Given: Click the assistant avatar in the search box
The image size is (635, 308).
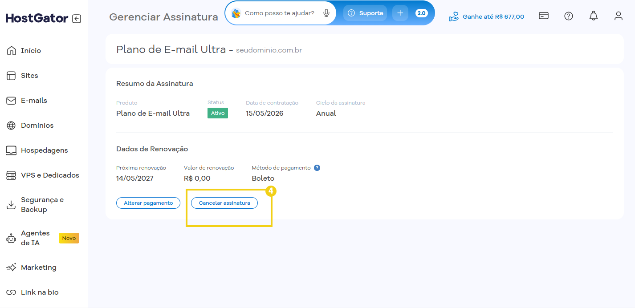Looking at the screenshot, I should (236, 13).
